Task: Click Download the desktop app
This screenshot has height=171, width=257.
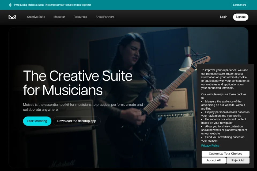Action: (77, 121)
